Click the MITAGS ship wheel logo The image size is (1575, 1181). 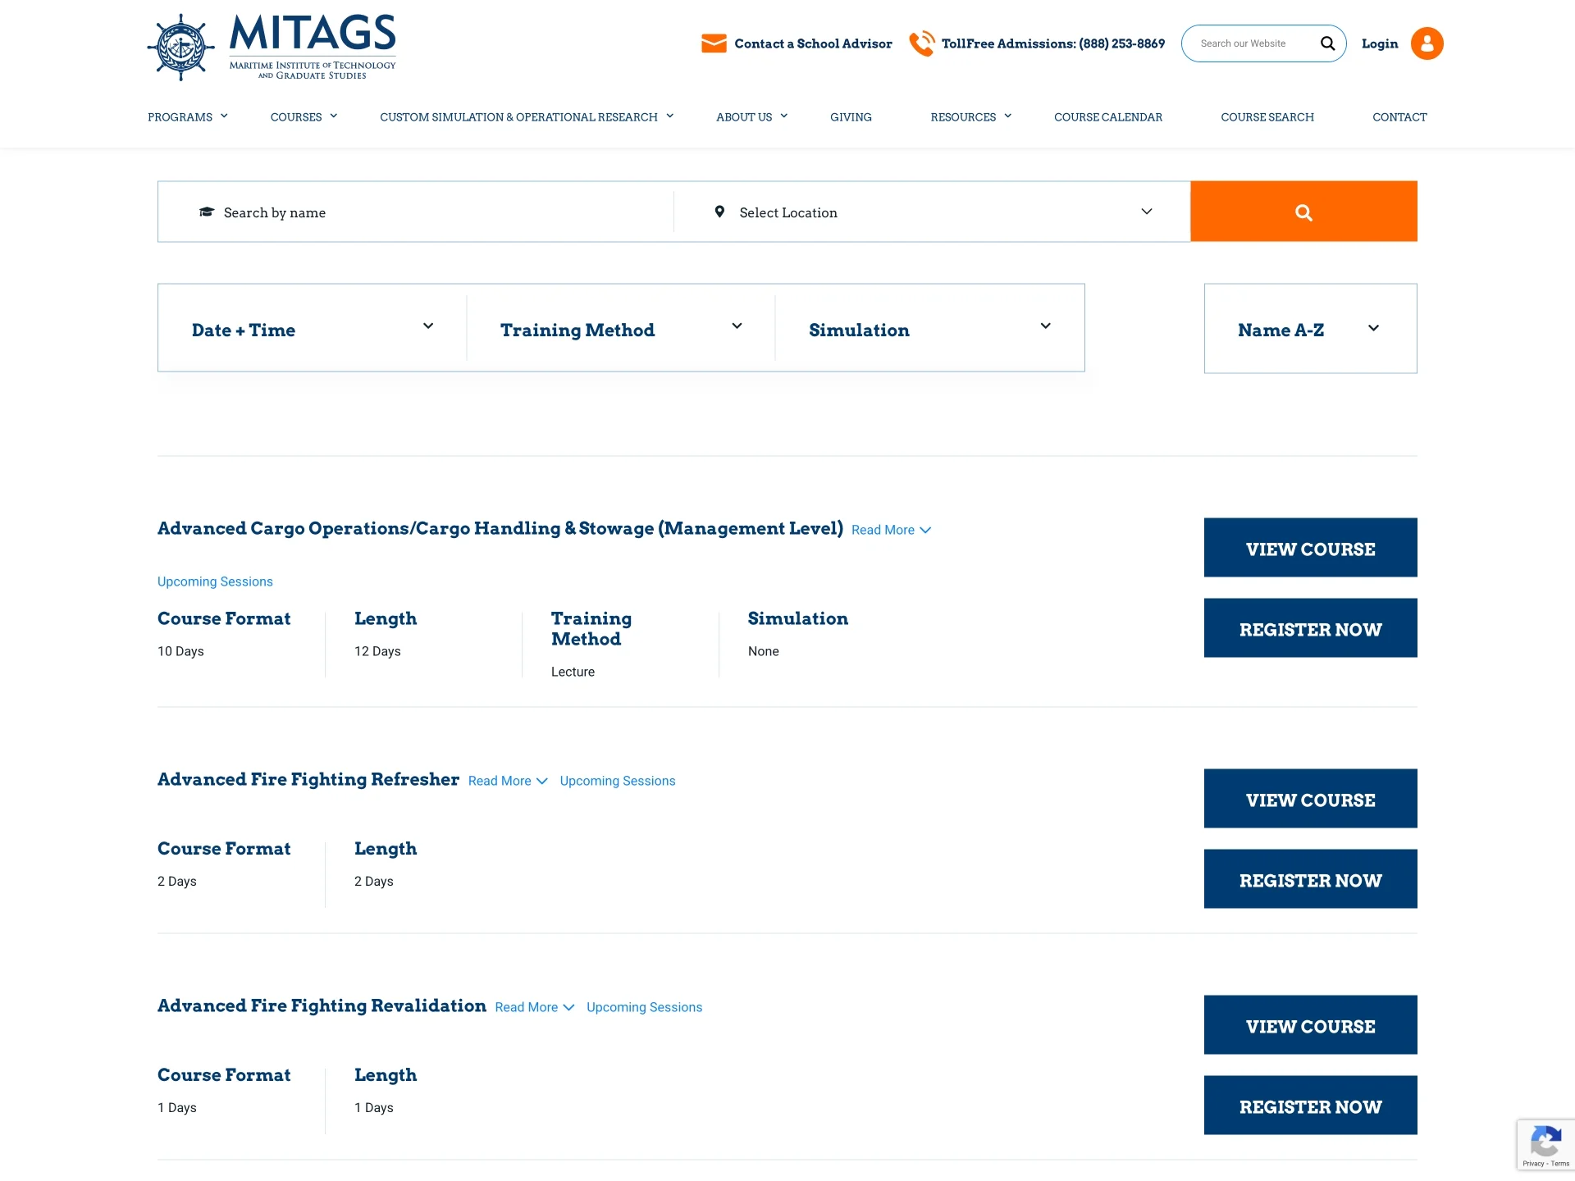coord(182,46)
